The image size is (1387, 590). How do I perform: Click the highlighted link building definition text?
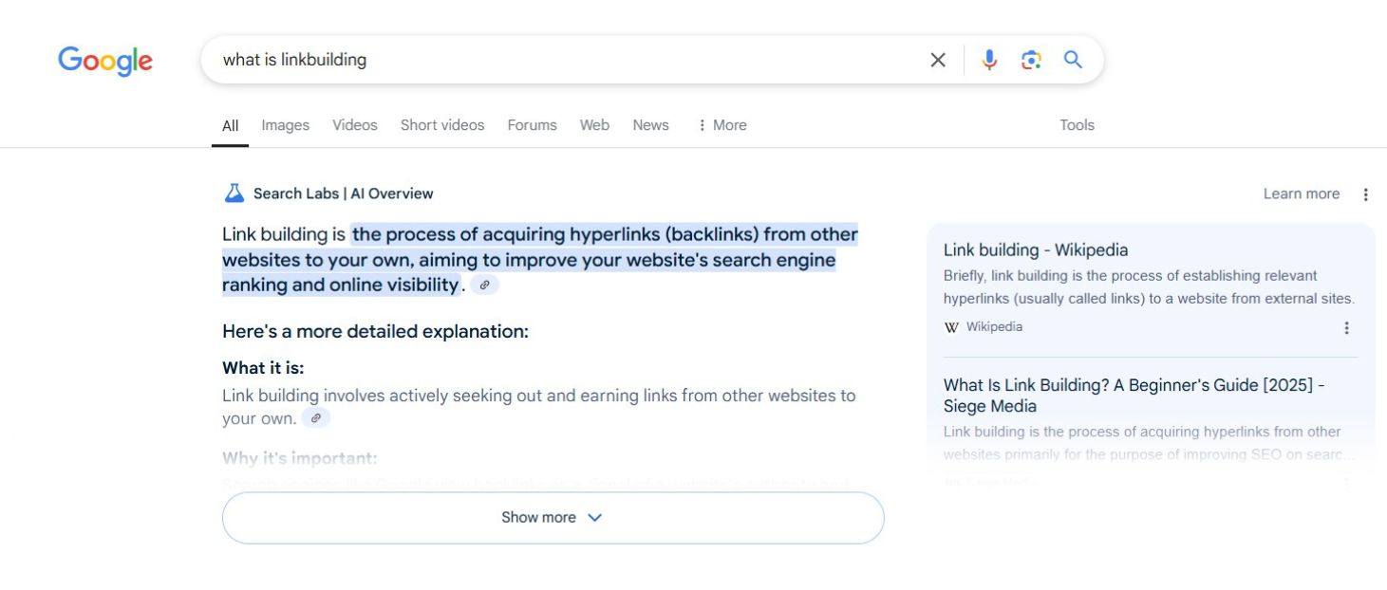pyautogui.click(x=540, y=259)
